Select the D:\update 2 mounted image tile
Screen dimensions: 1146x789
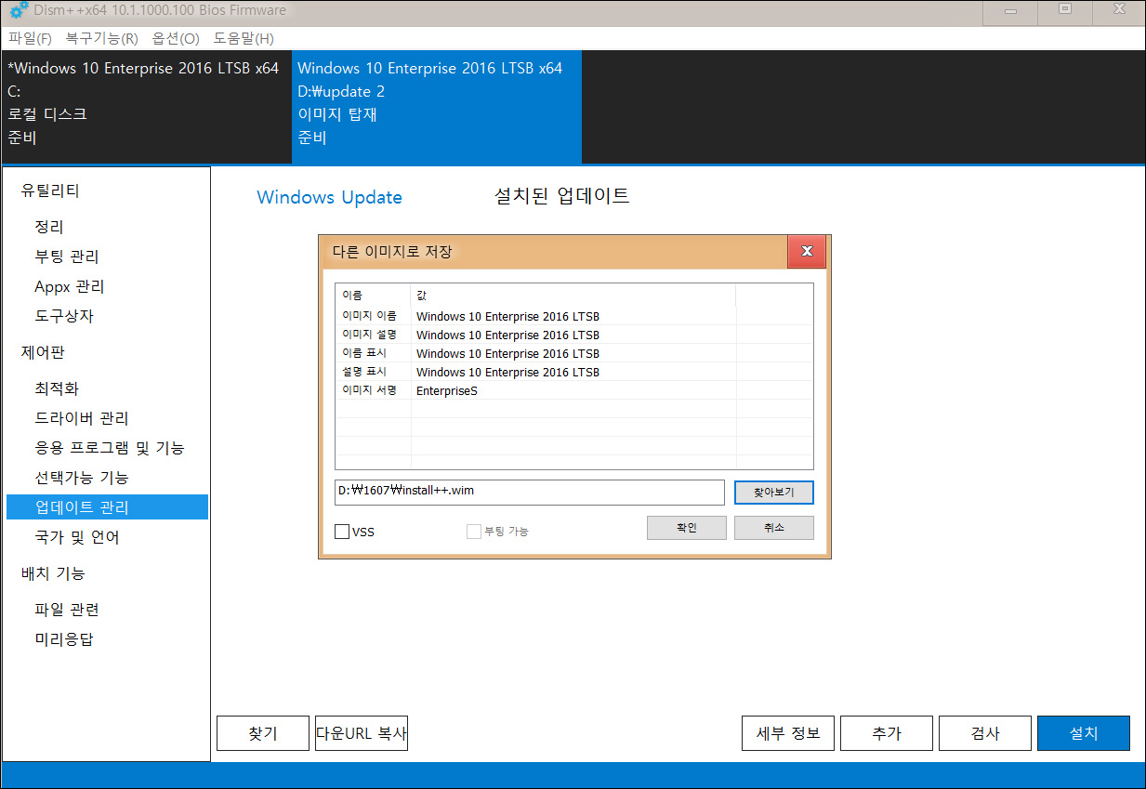(x=437, y=106)
